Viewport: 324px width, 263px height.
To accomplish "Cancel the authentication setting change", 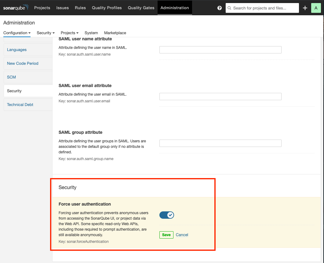I will coord(182,235).
